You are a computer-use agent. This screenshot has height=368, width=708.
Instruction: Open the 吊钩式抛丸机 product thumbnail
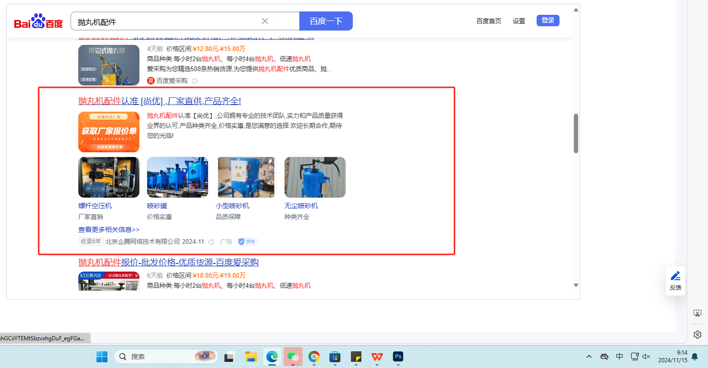tap(109, 65)
